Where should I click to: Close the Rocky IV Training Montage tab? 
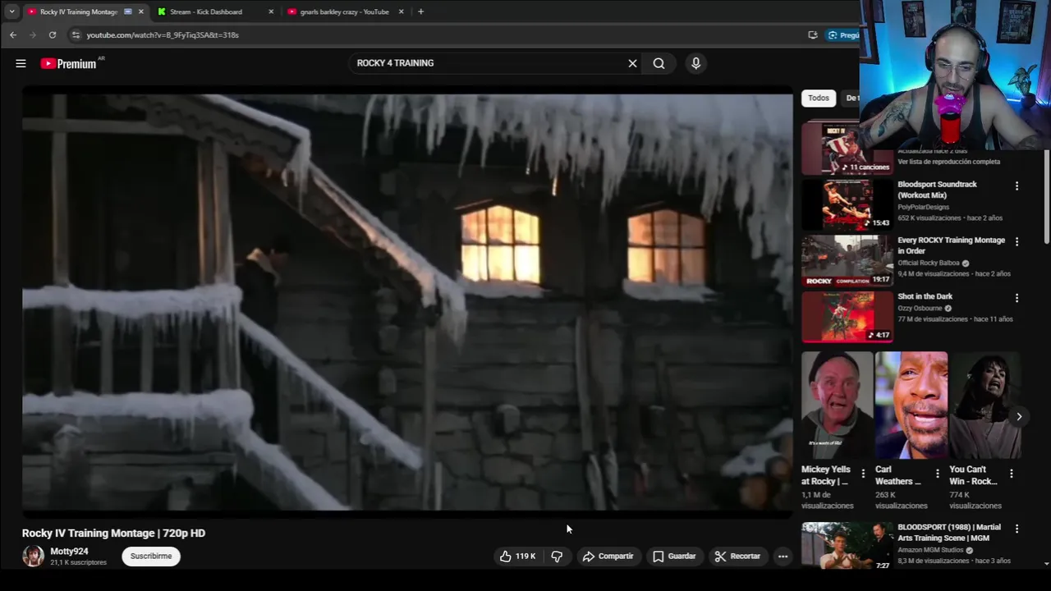point(140,11)
